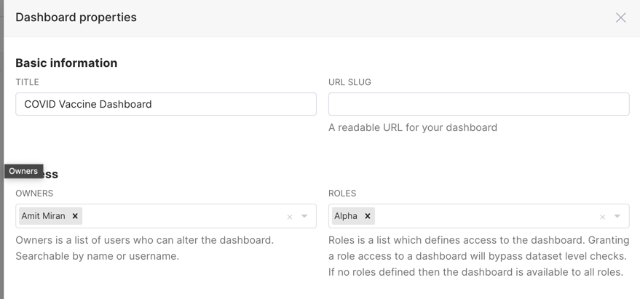640x299 pixels.
Task: Click the COVID Vaccine Dashboard title field
Action: click(165, 104)
